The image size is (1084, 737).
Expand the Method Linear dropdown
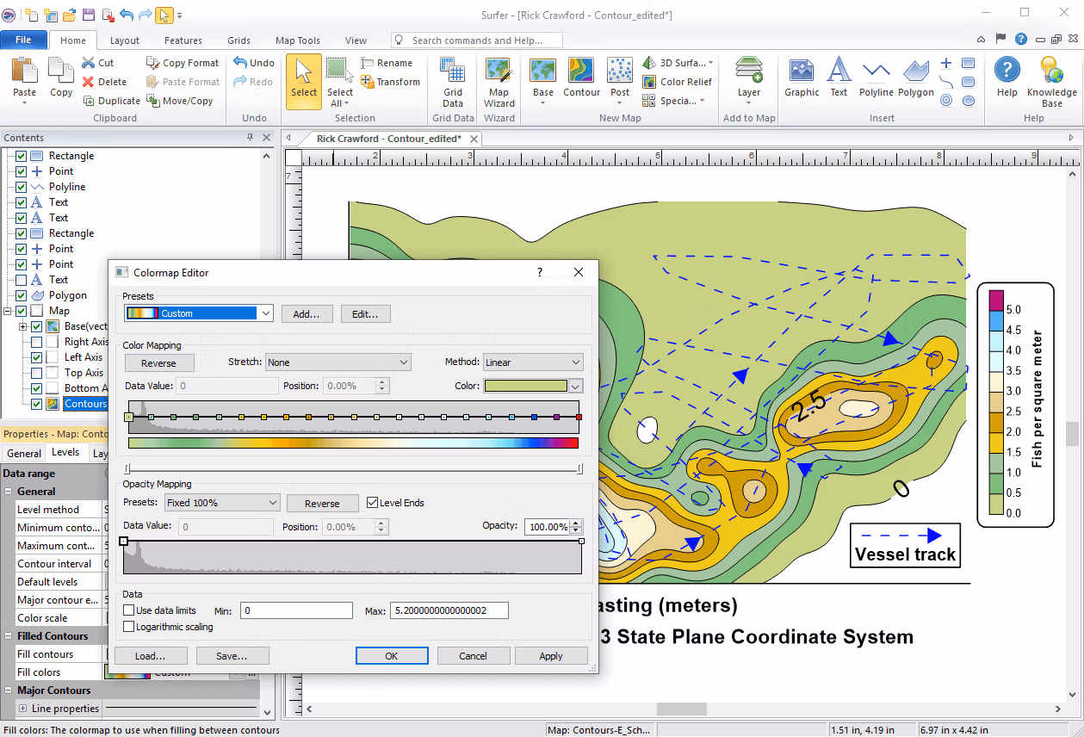533,362
